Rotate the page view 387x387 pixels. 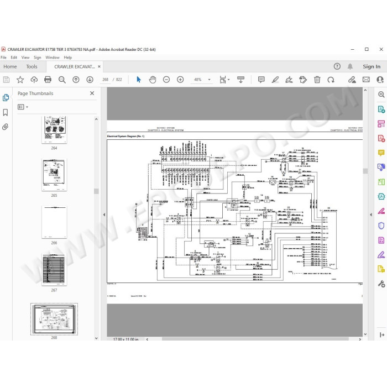click(x=331, y=80)
